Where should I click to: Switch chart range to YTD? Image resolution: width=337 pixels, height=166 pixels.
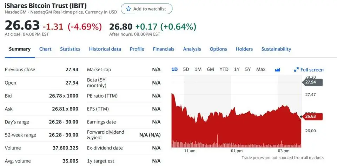coord(224,69)
